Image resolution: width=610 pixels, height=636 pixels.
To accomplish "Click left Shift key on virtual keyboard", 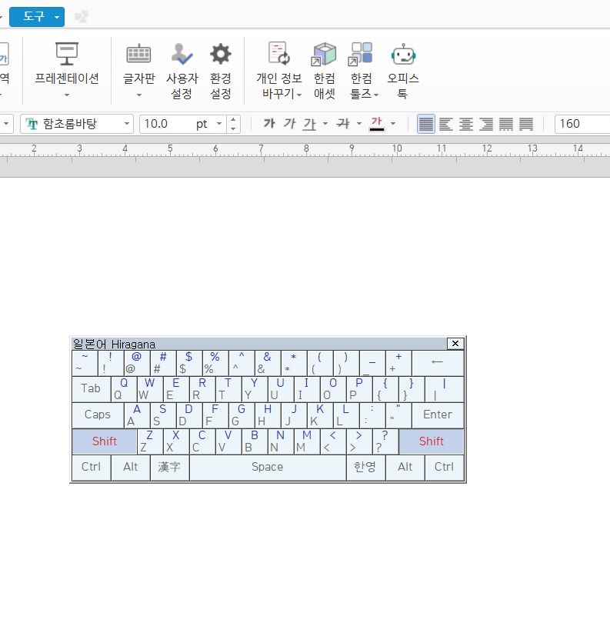I will 105,441.
